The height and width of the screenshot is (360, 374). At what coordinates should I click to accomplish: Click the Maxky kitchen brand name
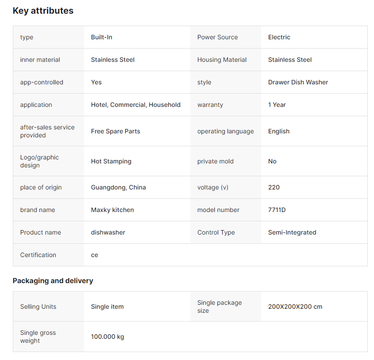pos(112,210)
